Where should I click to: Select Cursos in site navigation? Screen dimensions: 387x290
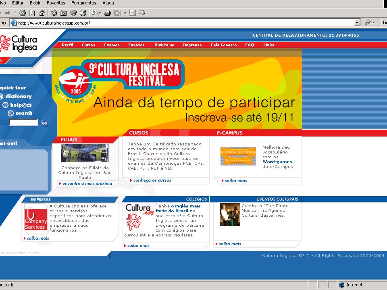pyautogui.click(x=88, y=45)
